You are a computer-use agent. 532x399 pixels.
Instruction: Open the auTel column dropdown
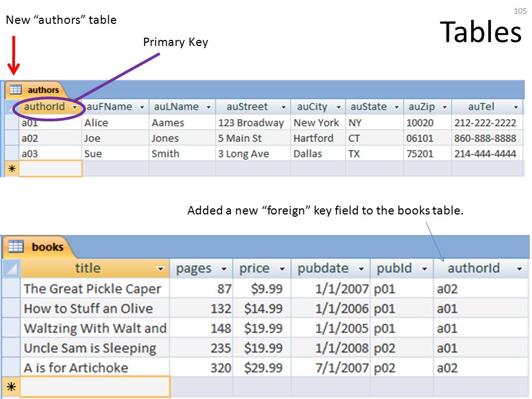(516, 107)
